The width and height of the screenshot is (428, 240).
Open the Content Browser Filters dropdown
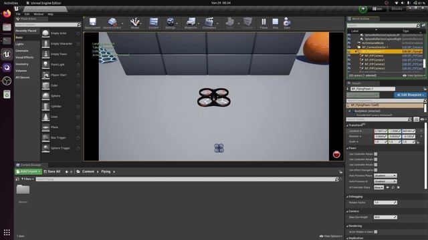tap(27, 179)
